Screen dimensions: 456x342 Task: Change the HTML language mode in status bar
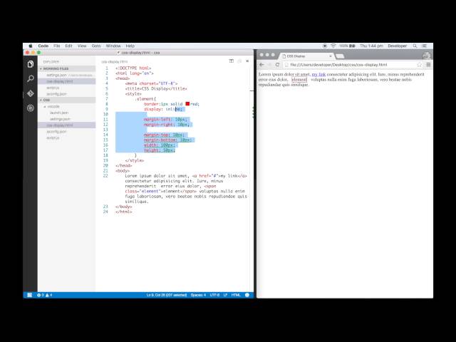coord(236,295)
